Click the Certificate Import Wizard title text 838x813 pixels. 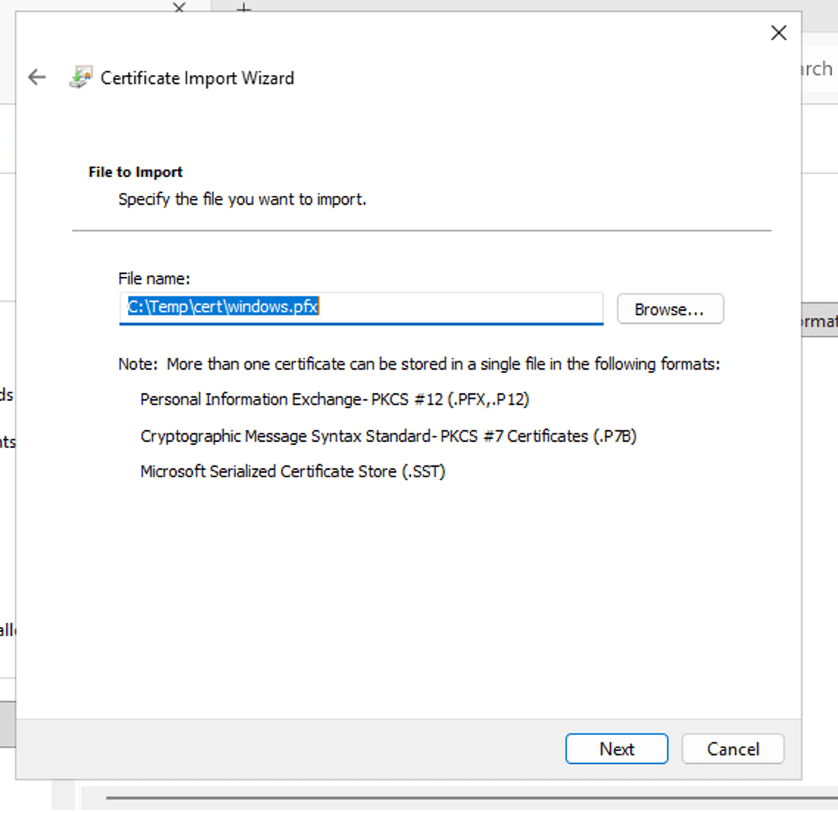pos(197,78)
